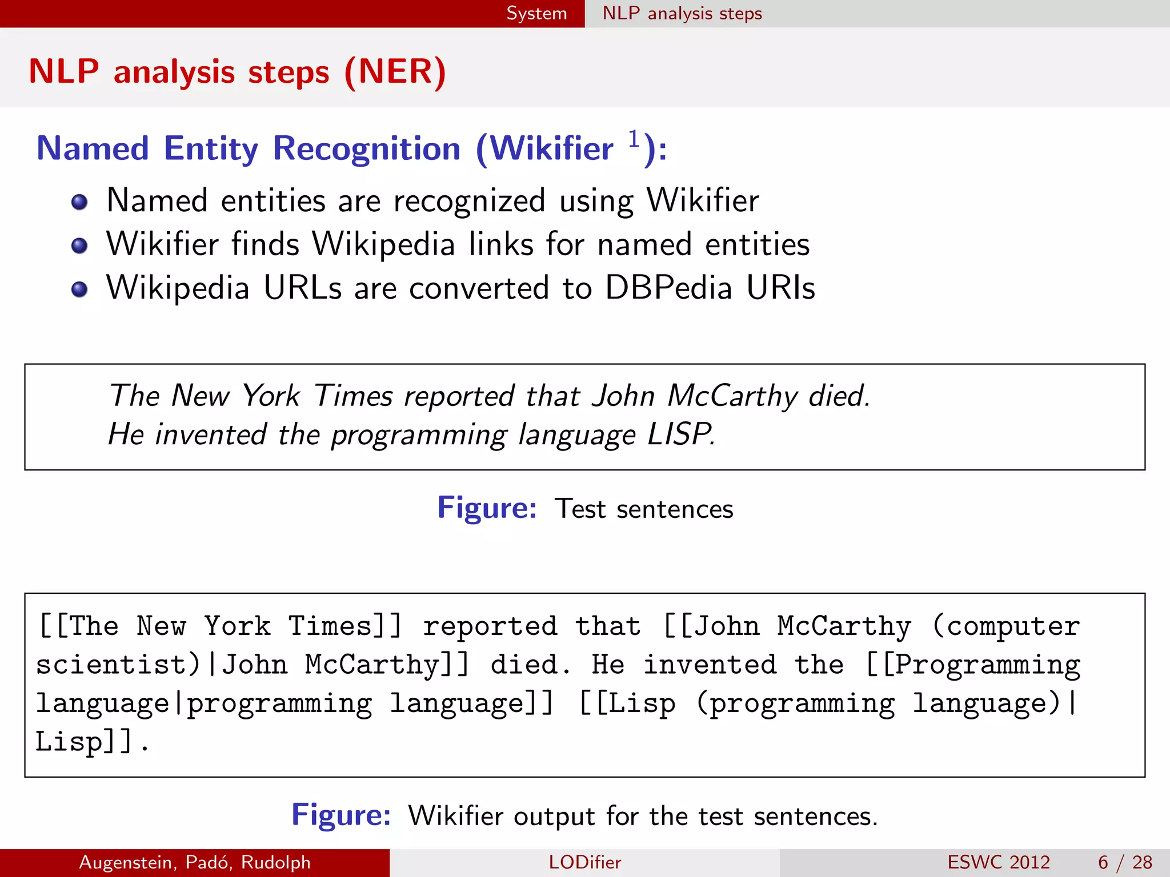Click the caption 'Figure: Test sentences'
Image resolution: width=1170 pixels, height=877 pixels.
pyautogui.click(x=585, y=508)
